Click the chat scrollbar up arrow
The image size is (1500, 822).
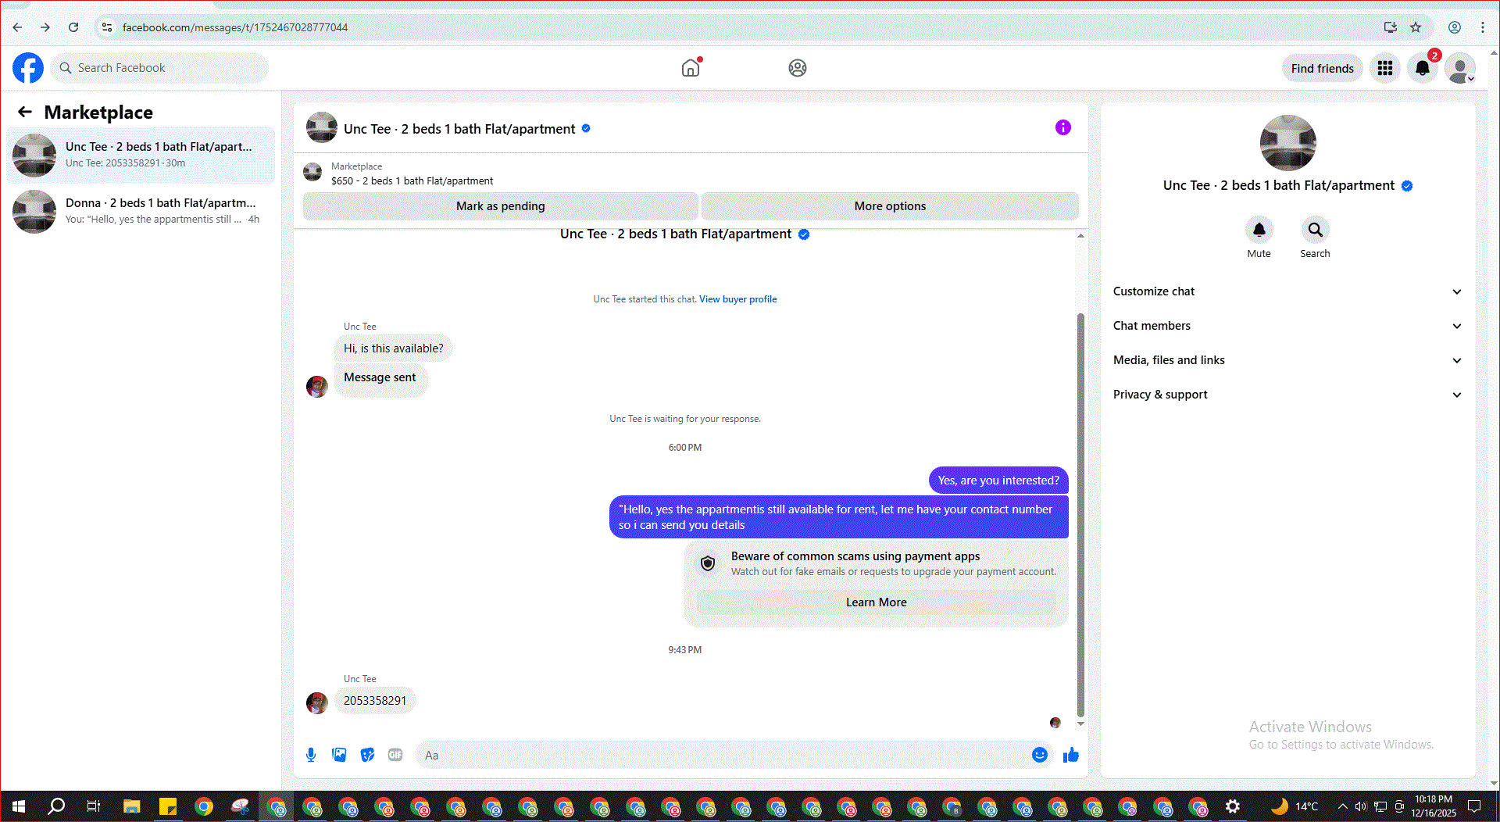pos(1080,235)
